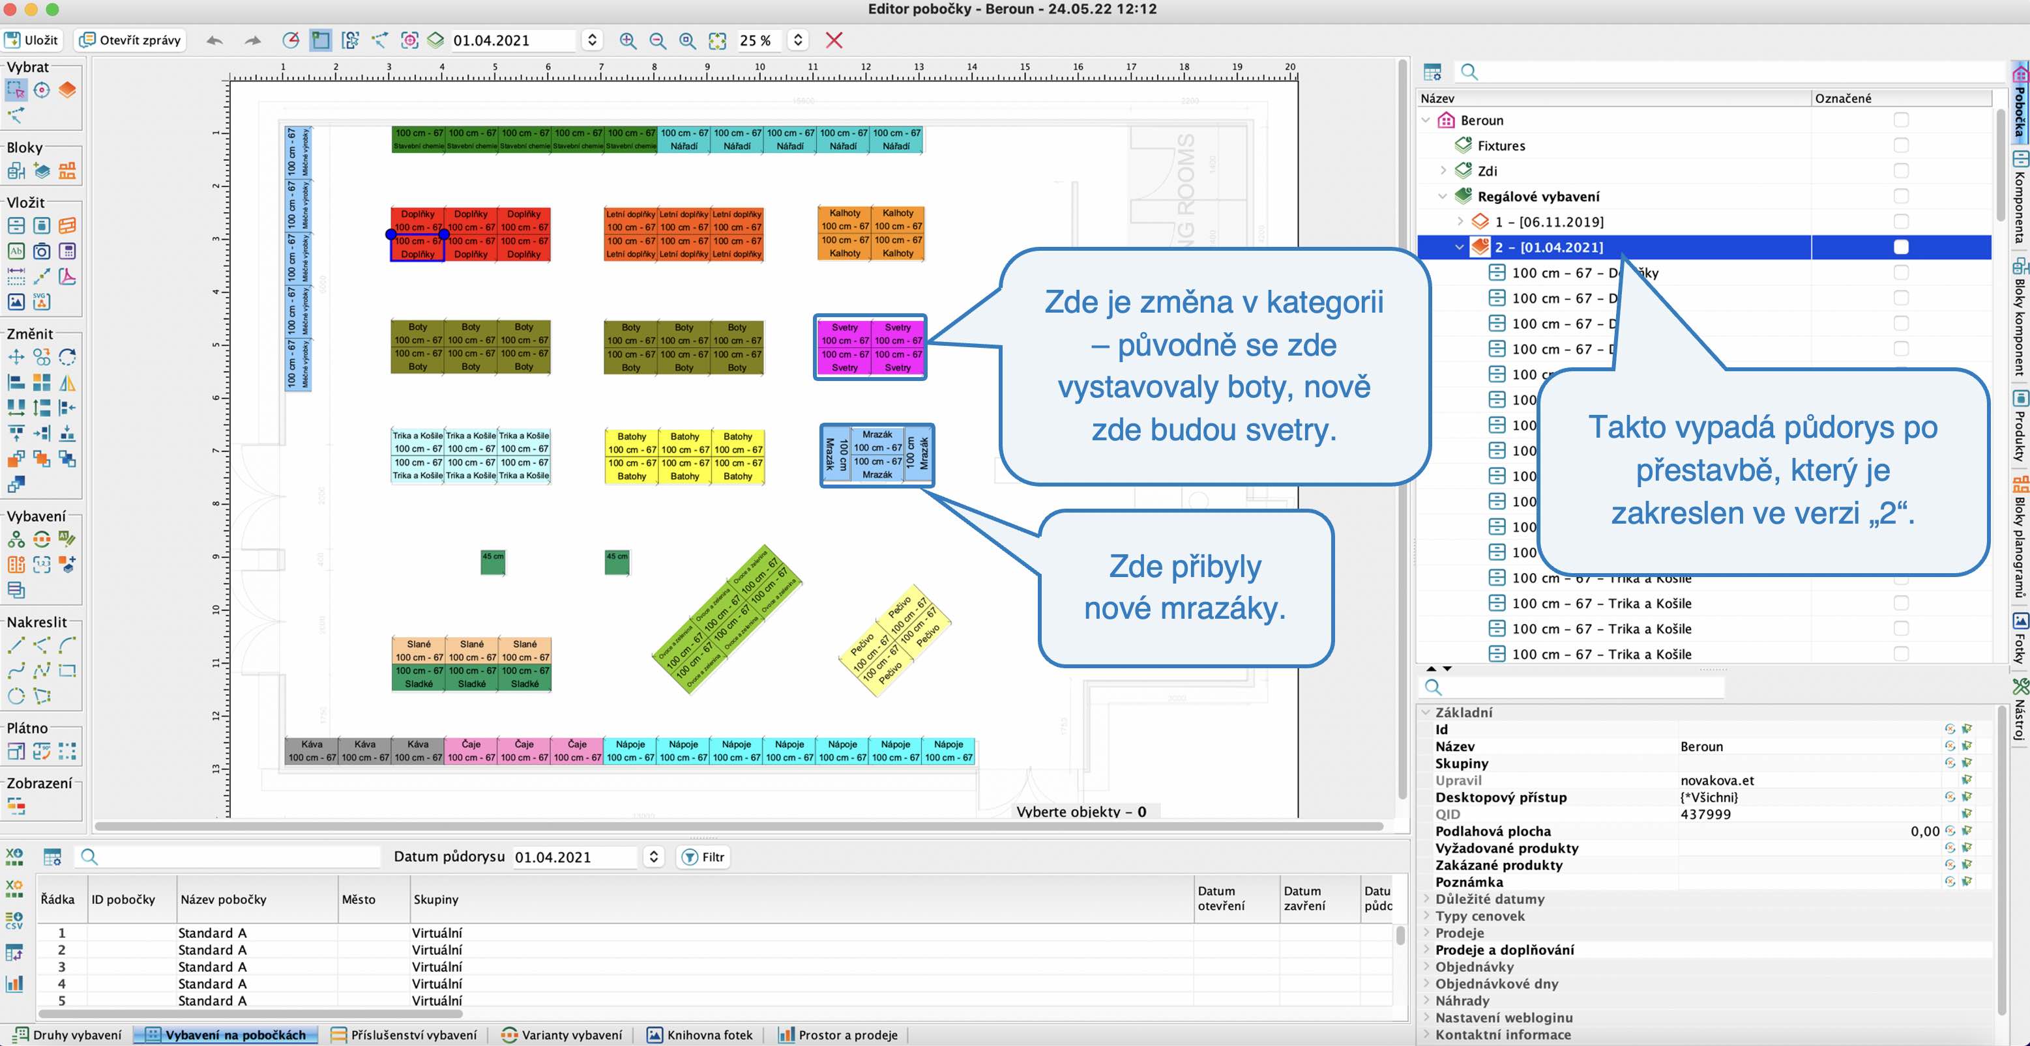Toggle the Beroun Označené checkbox
This screenshot has height=1046, width=2030.
point(1902,120)
